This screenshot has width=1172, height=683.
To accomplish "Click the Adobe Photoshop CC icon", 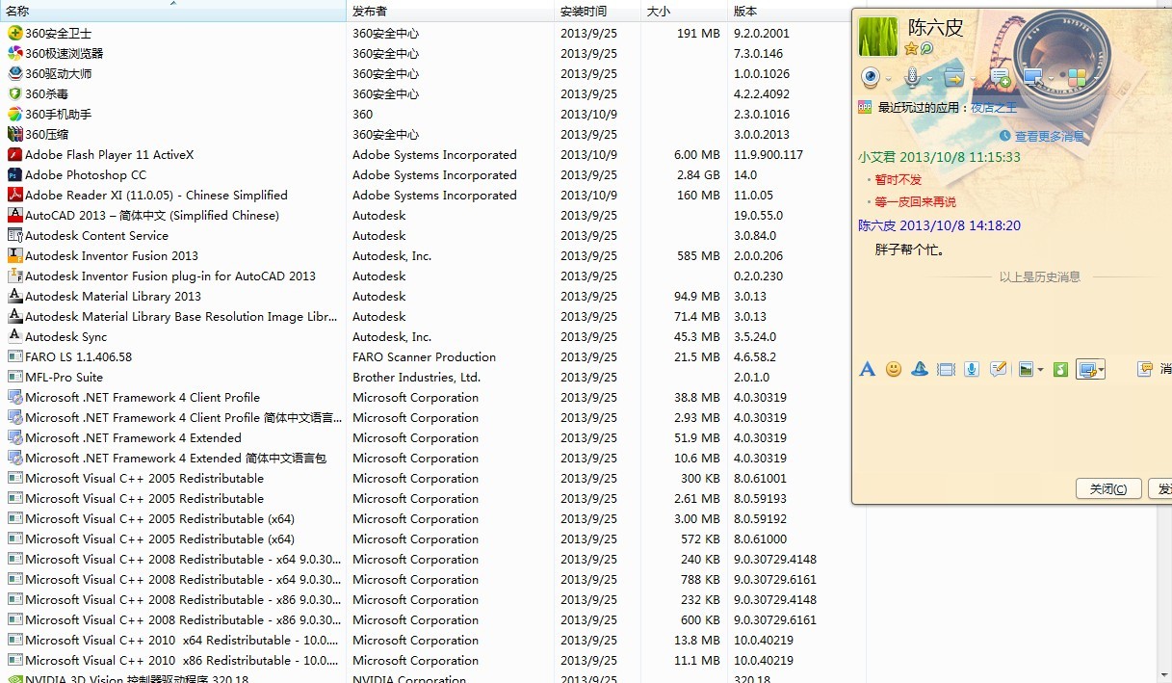I will click(x=14, y=174).
